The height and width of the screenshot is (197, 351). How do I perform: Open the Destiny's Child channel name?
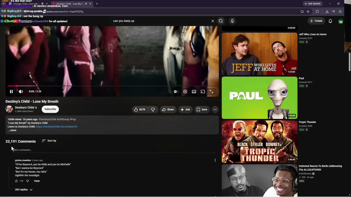pos(25,108)
